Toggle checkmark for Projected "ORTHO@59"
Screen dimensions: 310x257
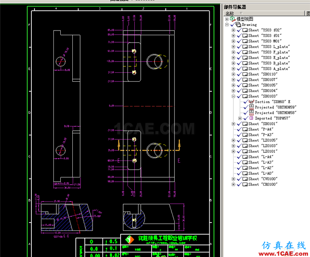(246, 107)
